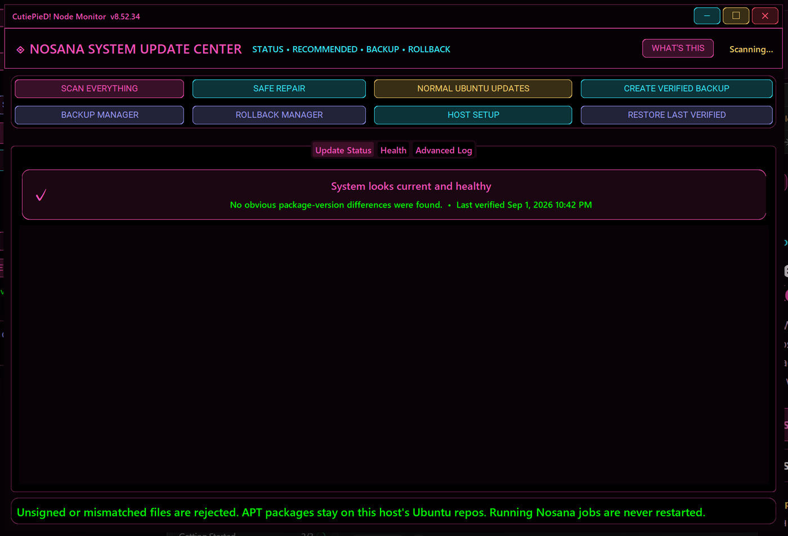Minimize the Node Monitor window
Image resolution: width=788 pixels, height=536 pixels.
[x=707, y=16]
